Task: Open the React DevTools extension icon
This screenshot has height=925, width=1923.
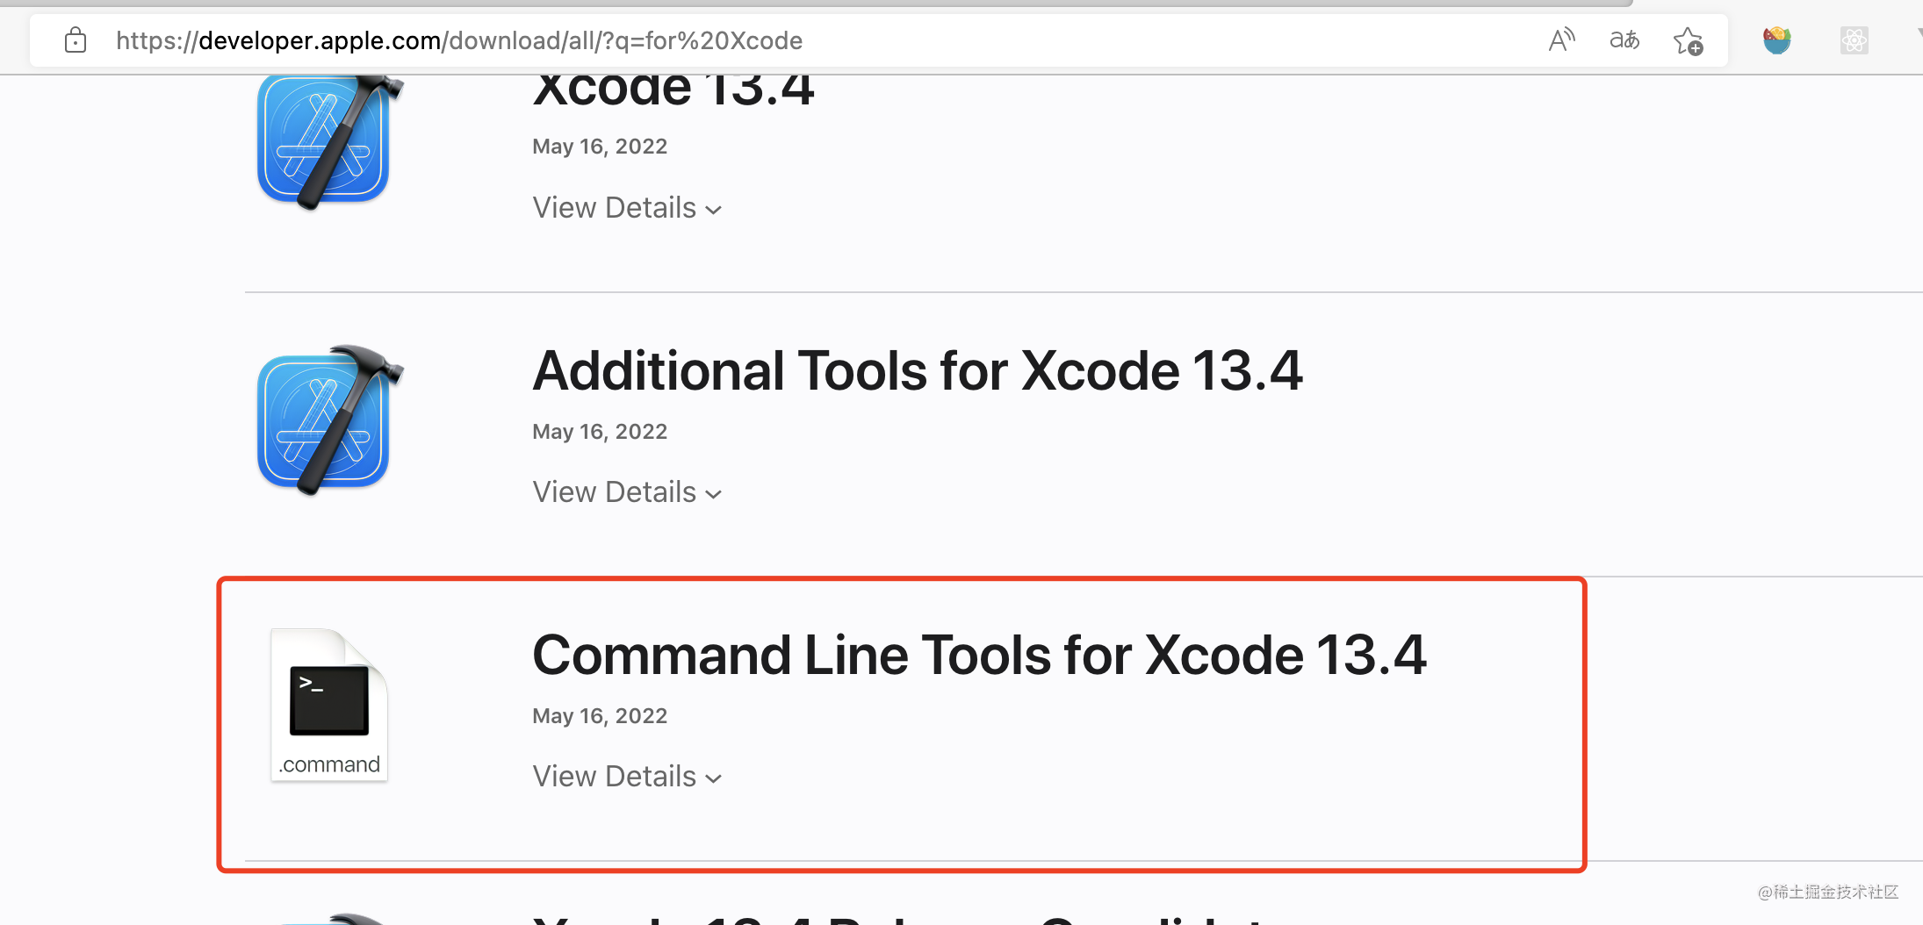Action: click(x=1855, y=40)
